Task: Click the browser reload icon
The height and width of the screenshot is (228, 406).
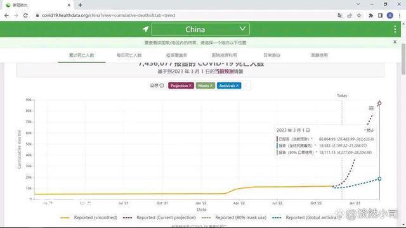Action: (25, 15)
